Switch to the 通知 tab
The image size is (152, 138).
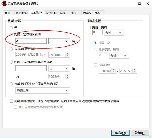(x=74, y=13)
